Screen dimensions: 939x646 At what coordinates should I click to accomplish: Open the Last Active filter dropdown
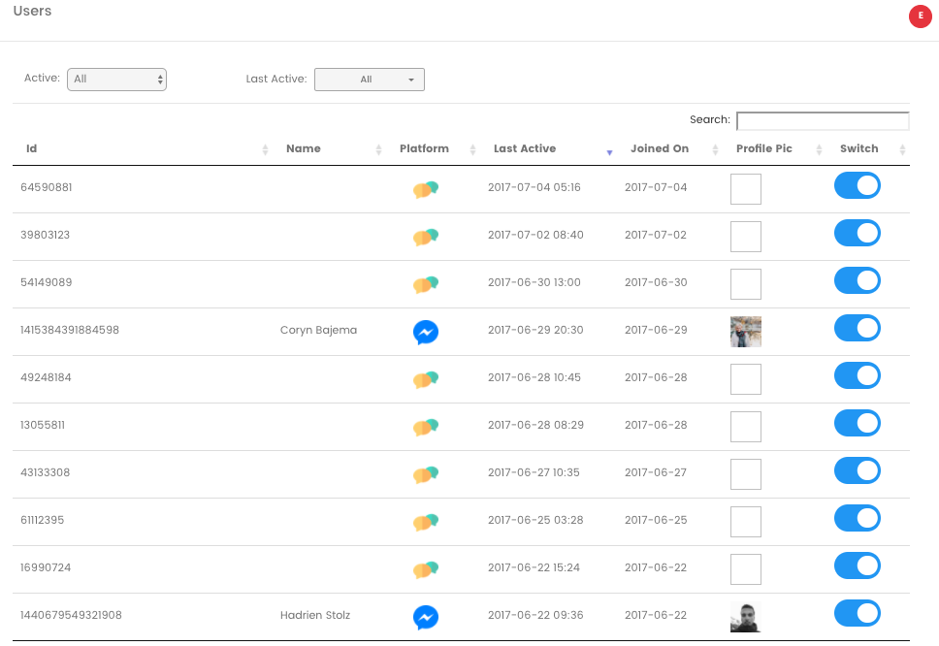[369, 79]
